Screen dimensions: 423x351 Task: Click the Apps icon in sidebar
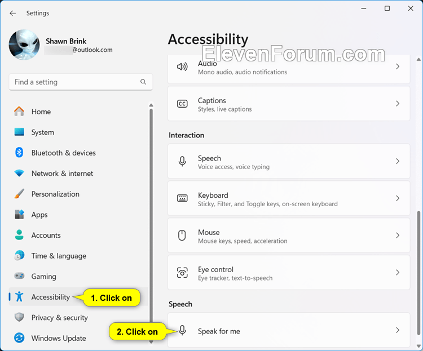click(x=19, y=215)
